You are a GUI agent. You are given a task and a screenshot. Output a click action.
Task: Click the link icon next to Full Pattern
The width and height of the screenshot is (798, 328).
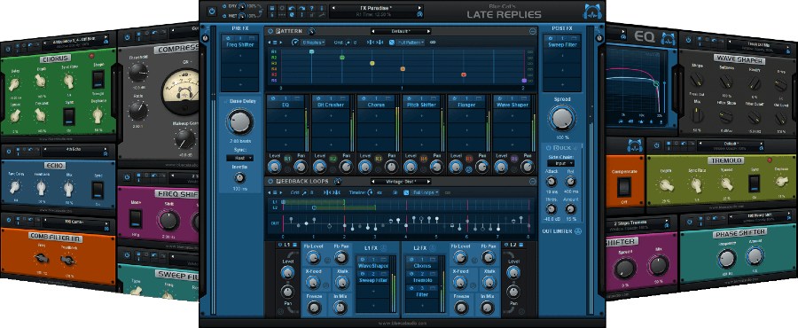tap(433, 43)
